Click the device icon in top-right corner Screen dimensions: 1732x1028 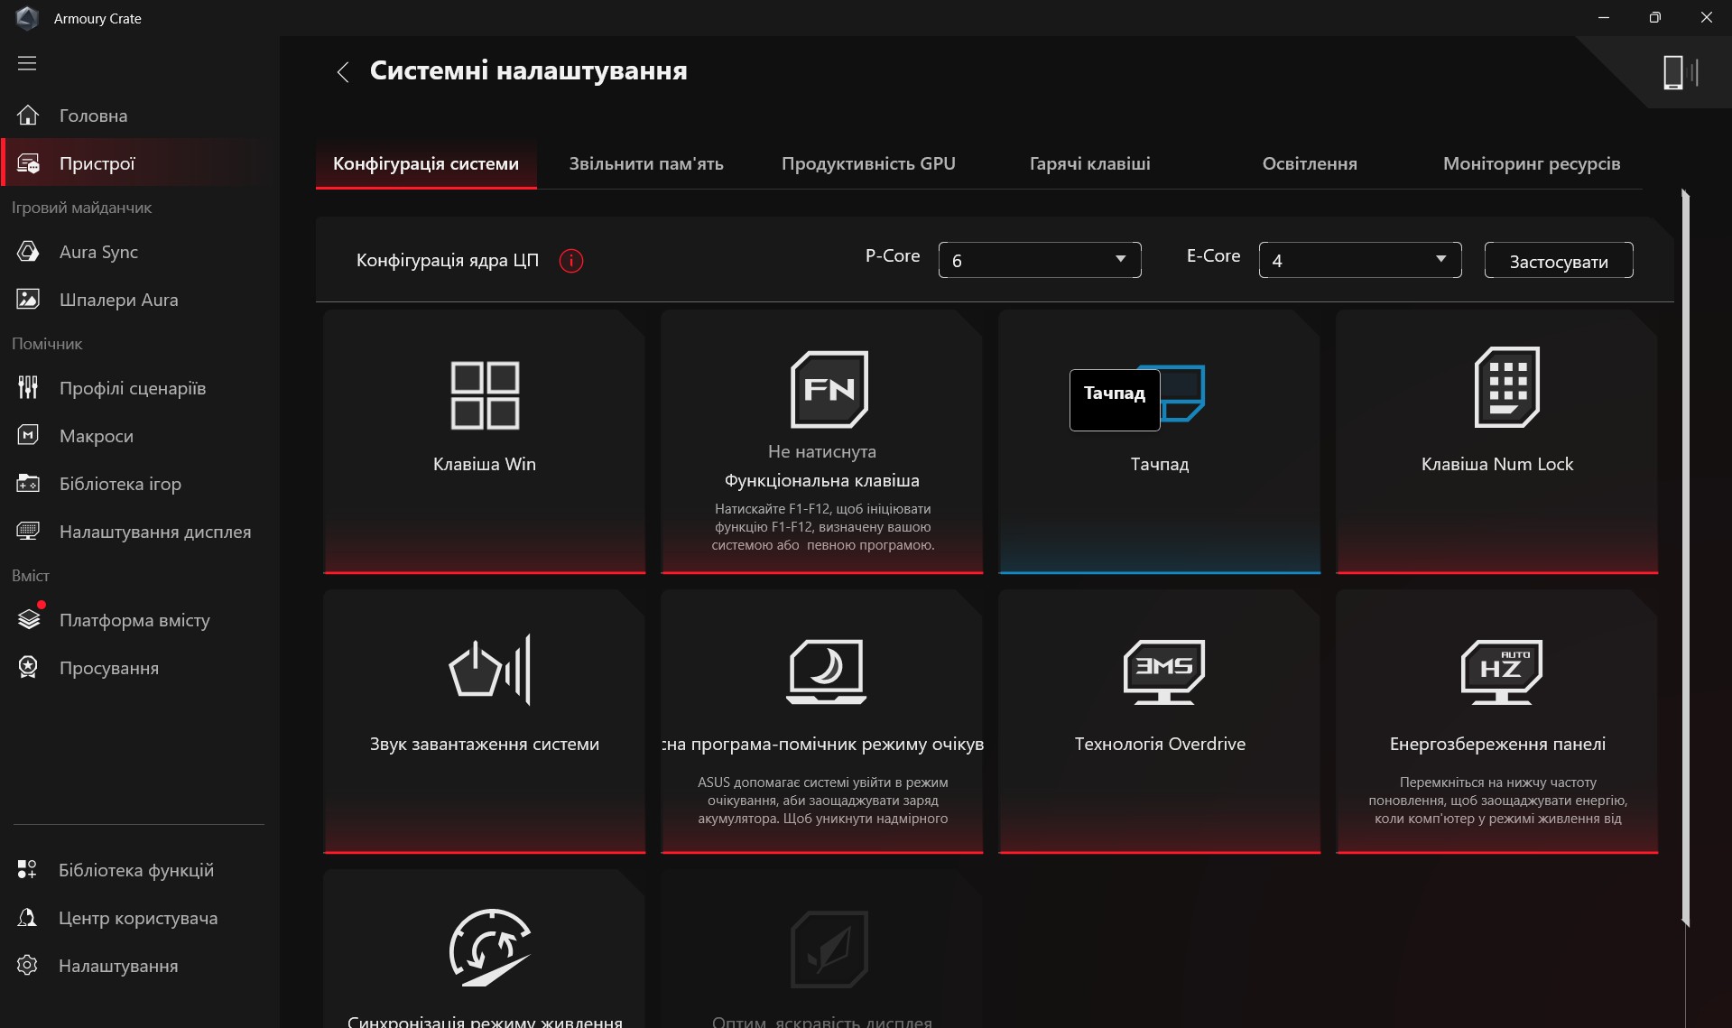point(1678,72)
